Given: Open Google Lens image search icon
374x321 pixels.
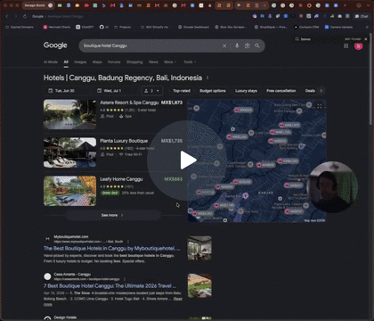Looking at the screenshot, I should (x=247, y=45).
